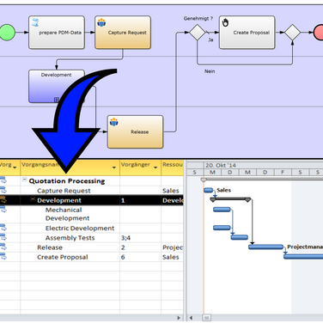
Task: Collapse the Development summary task
Action: pyautogui.click(x=33, y=199)
